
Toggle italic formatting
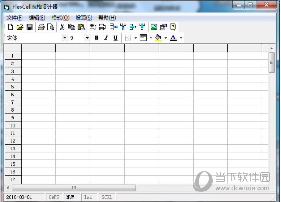coord(106,38)
